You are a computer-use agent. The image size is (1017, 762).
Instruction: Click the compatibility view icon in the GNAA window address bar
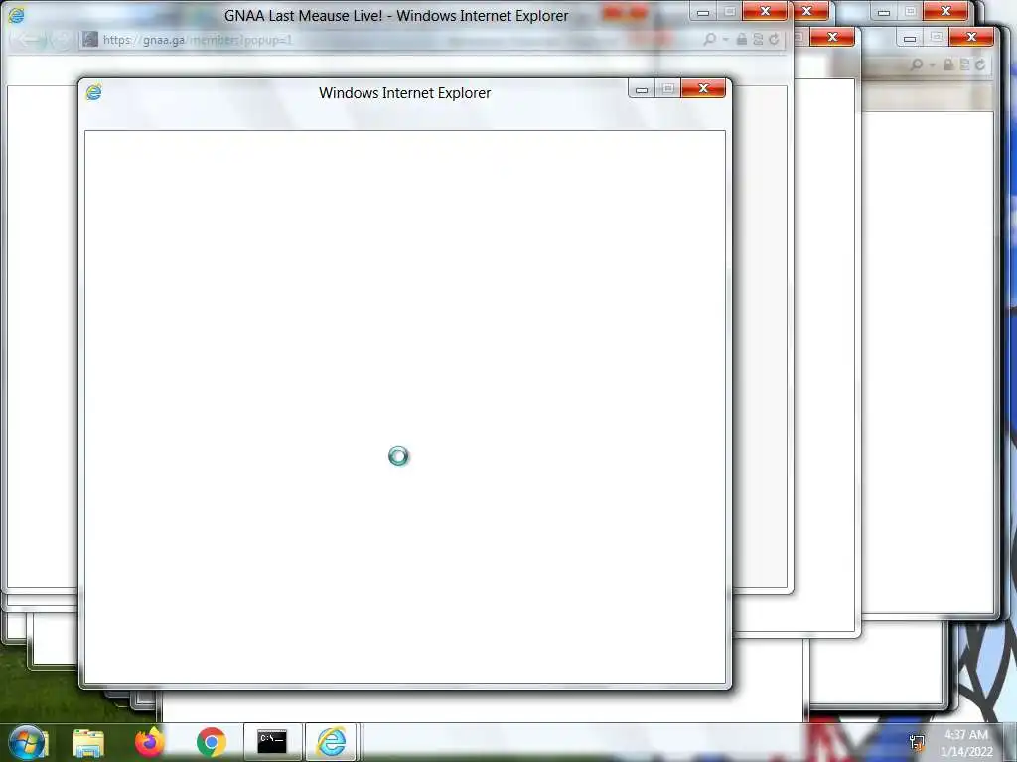pos(758,40)
